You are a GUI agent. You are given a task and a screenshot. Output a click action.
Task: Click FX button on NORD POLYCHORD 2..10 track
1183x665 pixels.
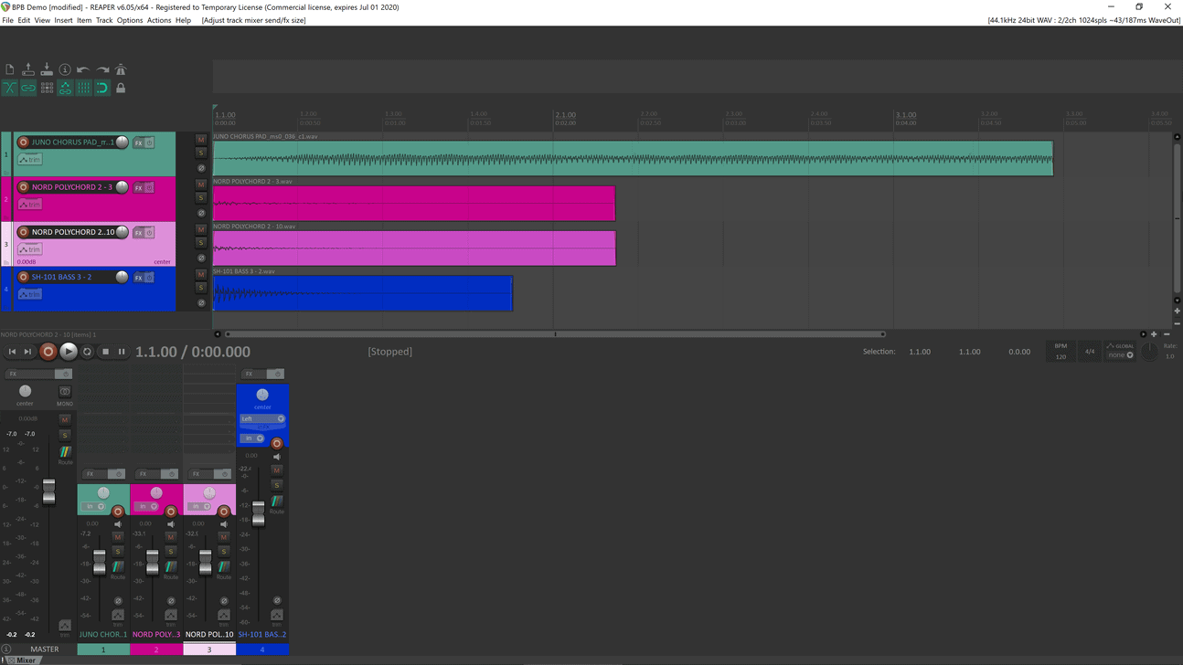[x=139, y=232]
